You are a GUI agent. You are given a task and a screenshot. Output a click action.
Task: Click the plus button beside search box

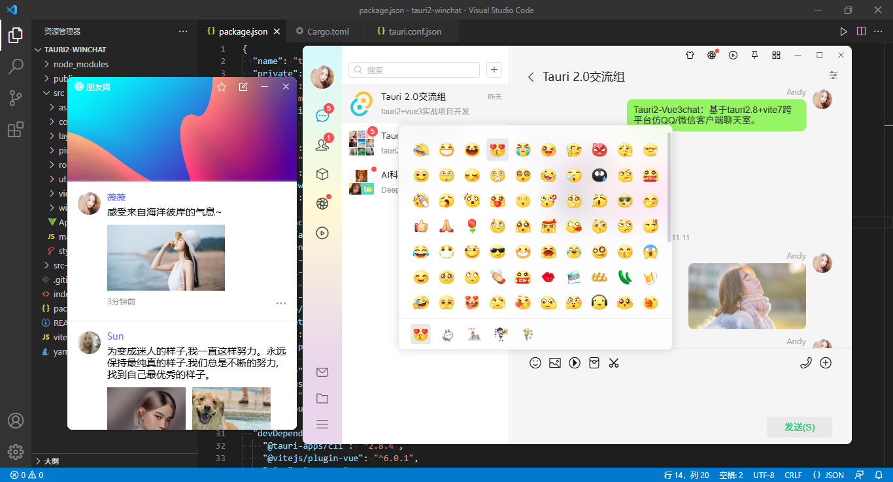tap(495, 70)
